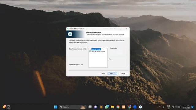The width and height of the screenshot is (196, 110).
Task: Click the microphone icon in system tray
Action: tap(164, 107)
